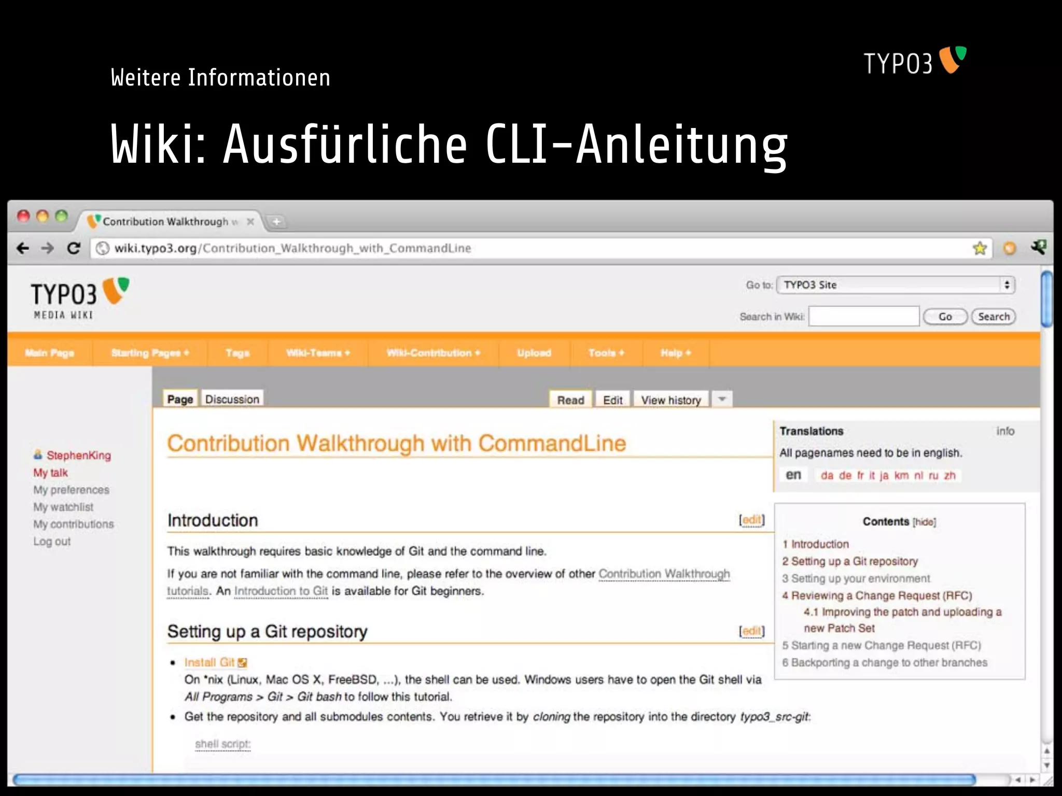Open a new tab with the plus button
This screenshot has height=796, width=1062.
276,222
